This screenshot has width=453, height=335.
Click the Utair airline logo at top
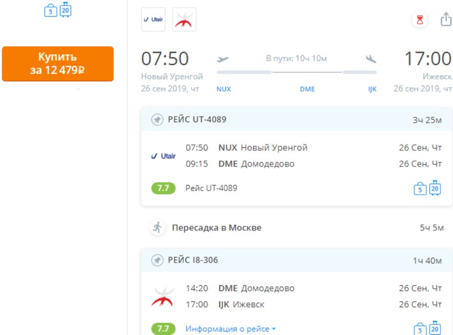pyautogui.click(x=153, y=20)
